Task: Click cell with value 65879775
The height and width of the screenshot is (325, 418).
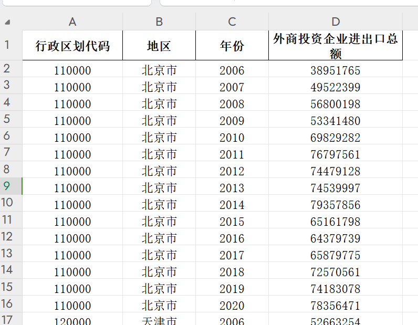Action: tap(336, 254)
